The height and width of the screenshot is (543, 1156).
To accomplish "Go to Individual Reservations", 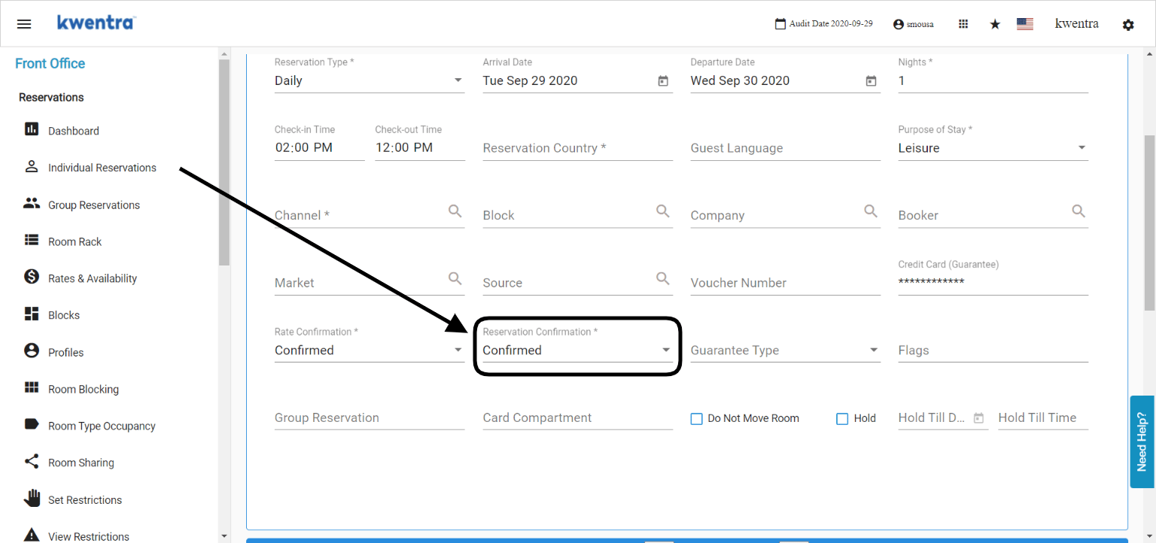I will [x=102, y=168].
